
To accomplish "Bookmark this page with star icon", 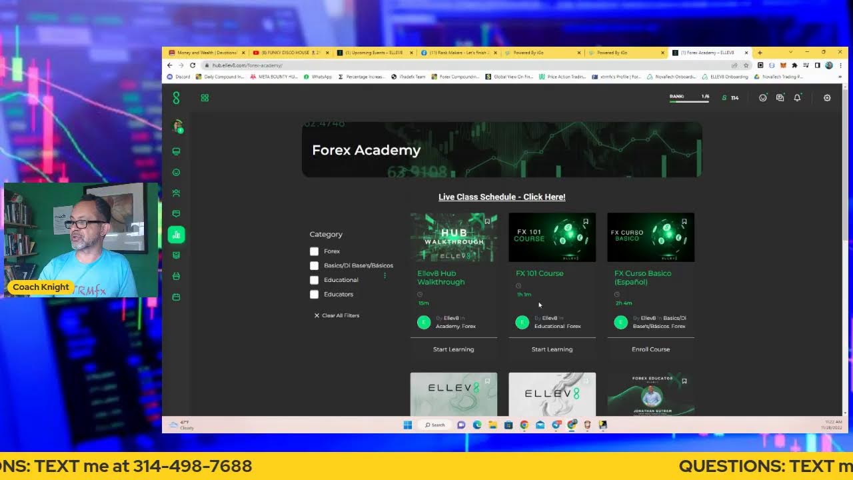I will point(746,65).
